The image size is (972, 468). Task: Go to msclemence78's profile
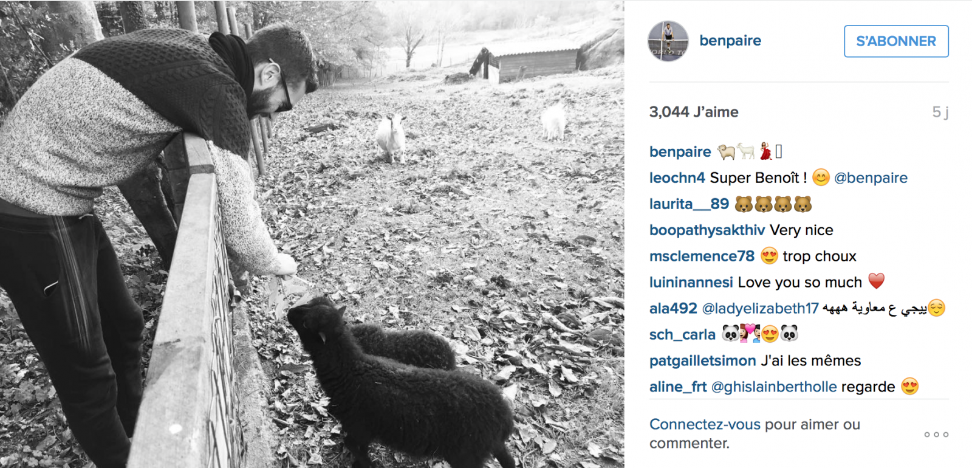[x=702, y=256]
